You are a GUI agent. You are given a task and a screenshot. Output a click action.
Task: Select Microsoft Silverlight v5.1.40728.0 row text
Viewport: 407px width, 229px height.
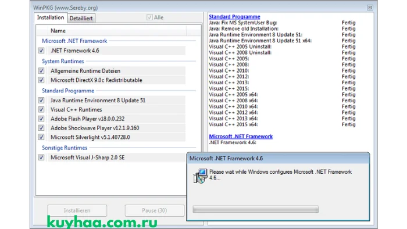point(90,137)
